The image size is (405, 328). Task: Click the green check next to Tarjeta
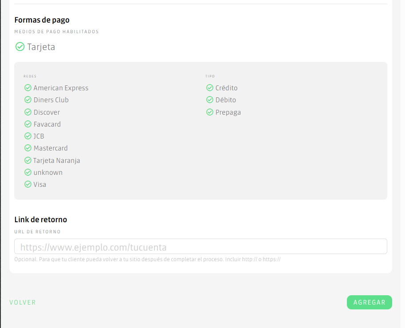pos(20,46)
